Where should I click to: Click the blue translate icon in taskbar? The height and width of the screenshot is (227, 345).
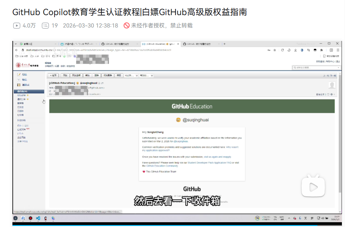point(23,218)
